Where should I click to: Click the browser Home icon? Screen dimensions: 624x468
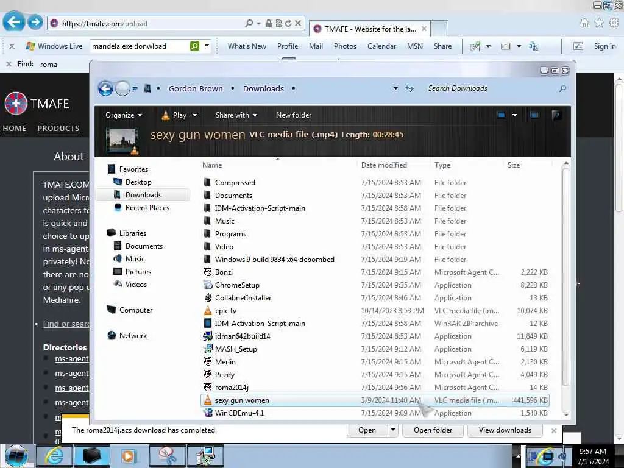[x=584, y=23]
